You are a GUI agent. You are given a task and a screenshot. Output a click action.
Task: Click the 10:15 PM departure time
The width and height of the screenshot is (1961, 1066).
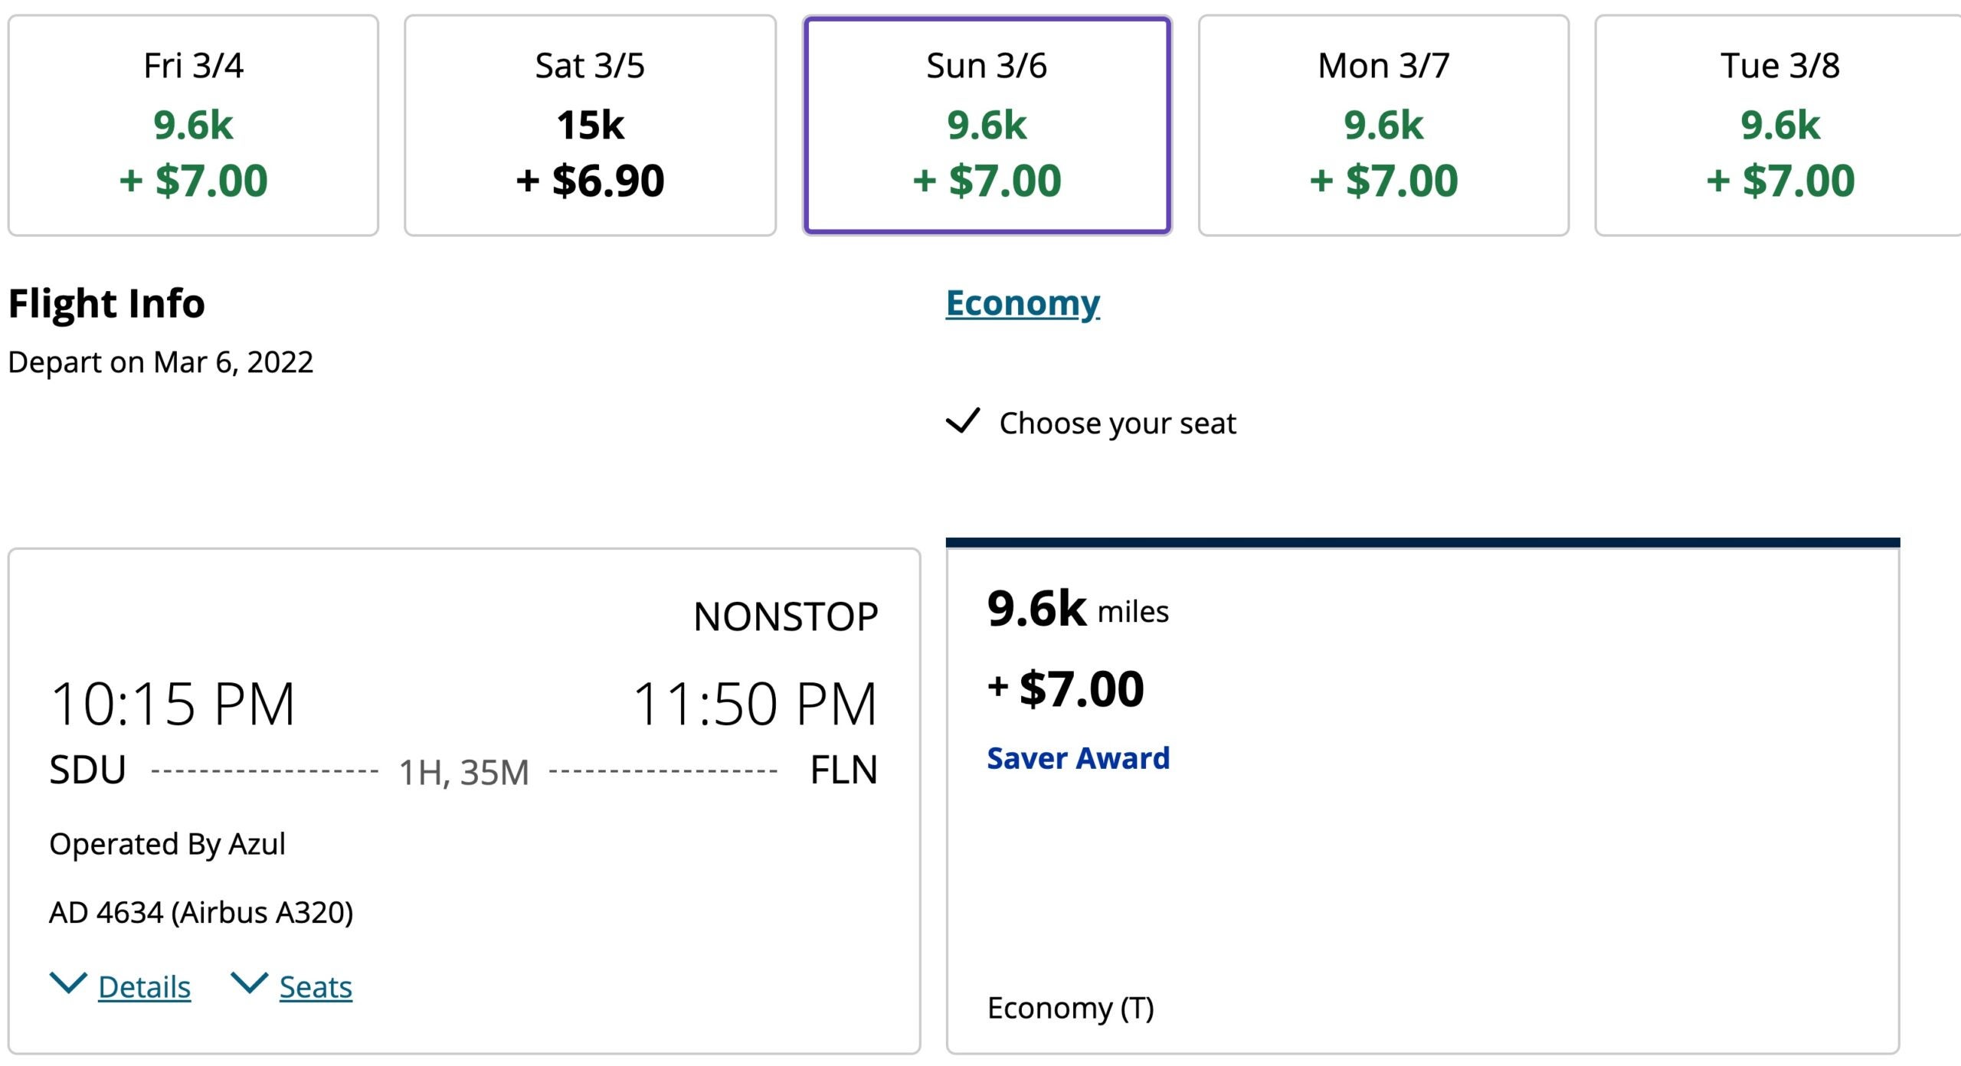[x=172, y=704]
